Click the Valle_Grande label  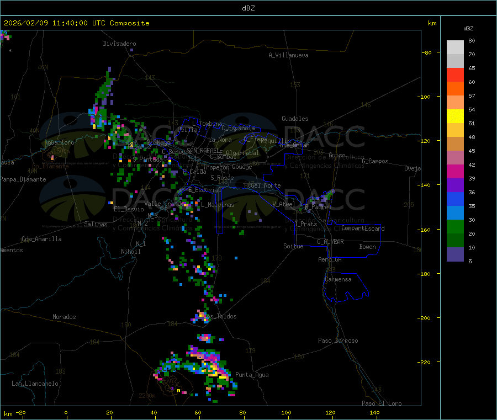pyautogui.click(x=163, y=204)
